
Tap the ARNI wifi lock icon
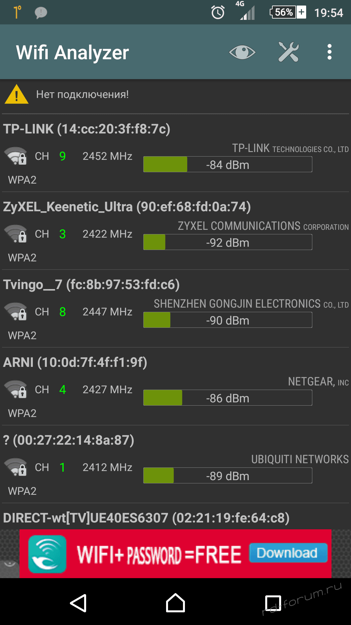(16, 390)
